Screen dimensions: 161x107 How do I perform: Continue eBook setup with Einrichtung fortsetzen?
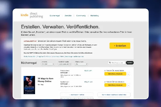[115, 74]
